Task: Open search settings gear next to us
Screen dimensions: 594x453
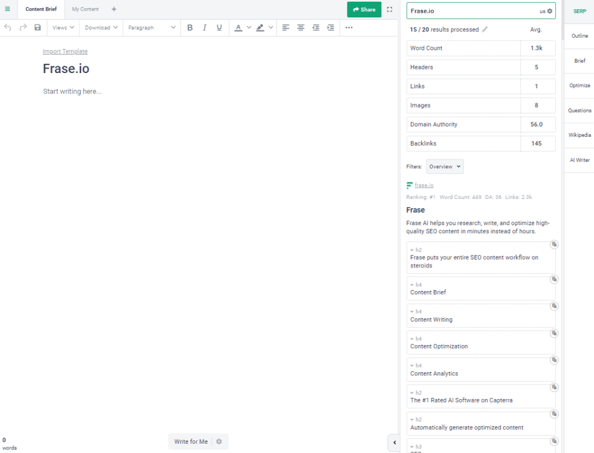Action: (x=550, y=11)
